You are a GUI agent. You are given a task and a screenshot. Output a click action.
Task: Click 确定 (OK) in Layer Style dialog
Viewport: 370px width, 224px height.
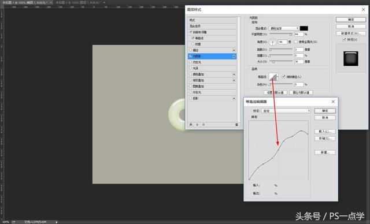pyautogui.click(x=351, y=20)
